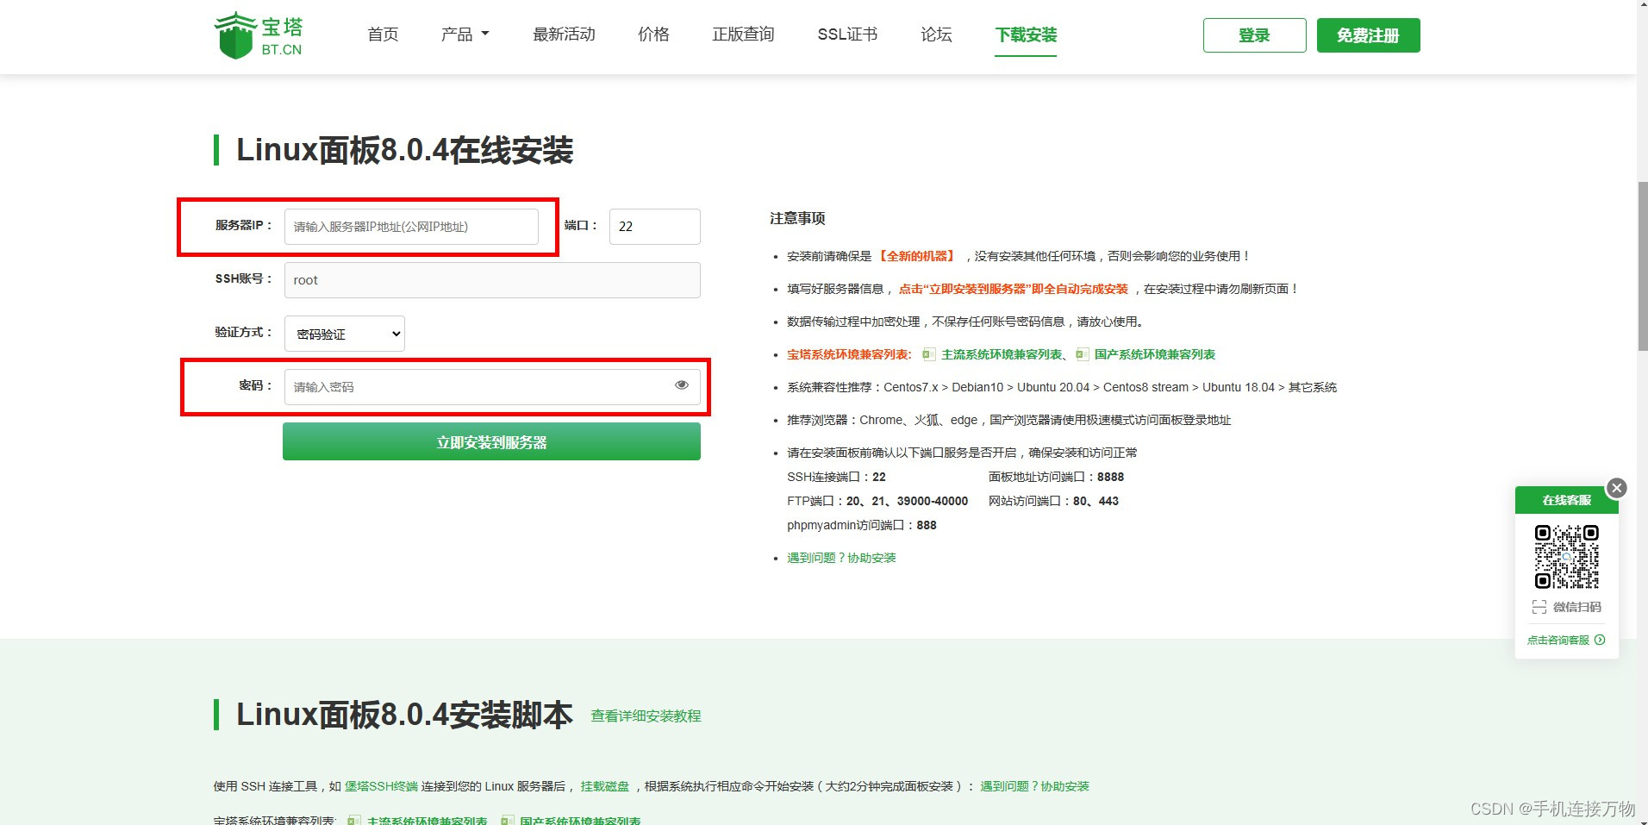
Task: Click the excel icon before 国产系统环境兼容列表
Action: [1082, 354]
